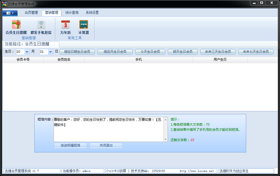Maximize the application window
The height and width of the screenshot is (176, 280).
(262, 3)
